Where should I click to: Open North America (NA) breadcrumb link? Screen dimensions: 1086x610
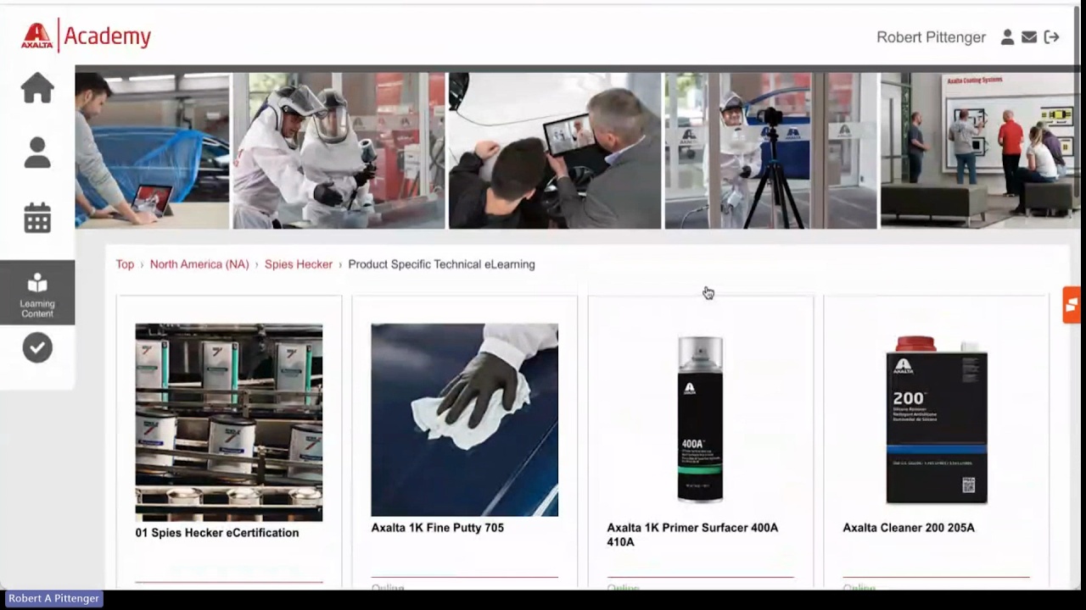(199, 264)
